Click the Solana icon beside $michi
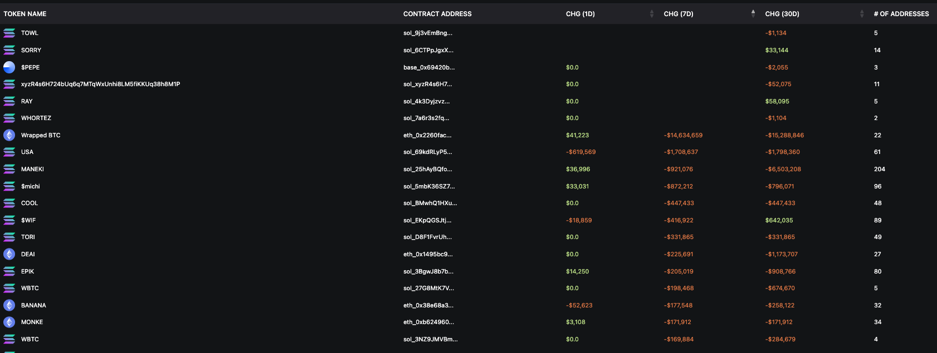This screenshot has width=937, height=353. pos(9,186)
